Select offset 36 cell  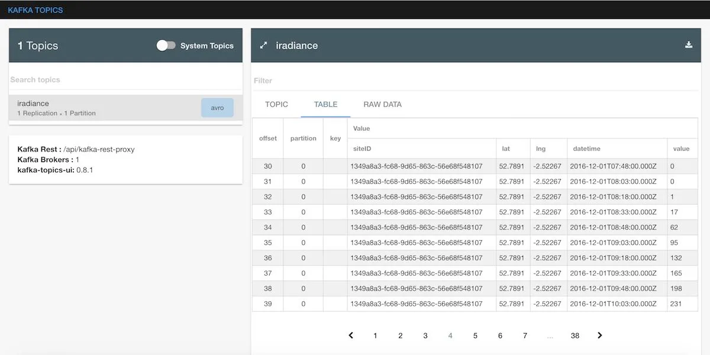click(268, 258)
